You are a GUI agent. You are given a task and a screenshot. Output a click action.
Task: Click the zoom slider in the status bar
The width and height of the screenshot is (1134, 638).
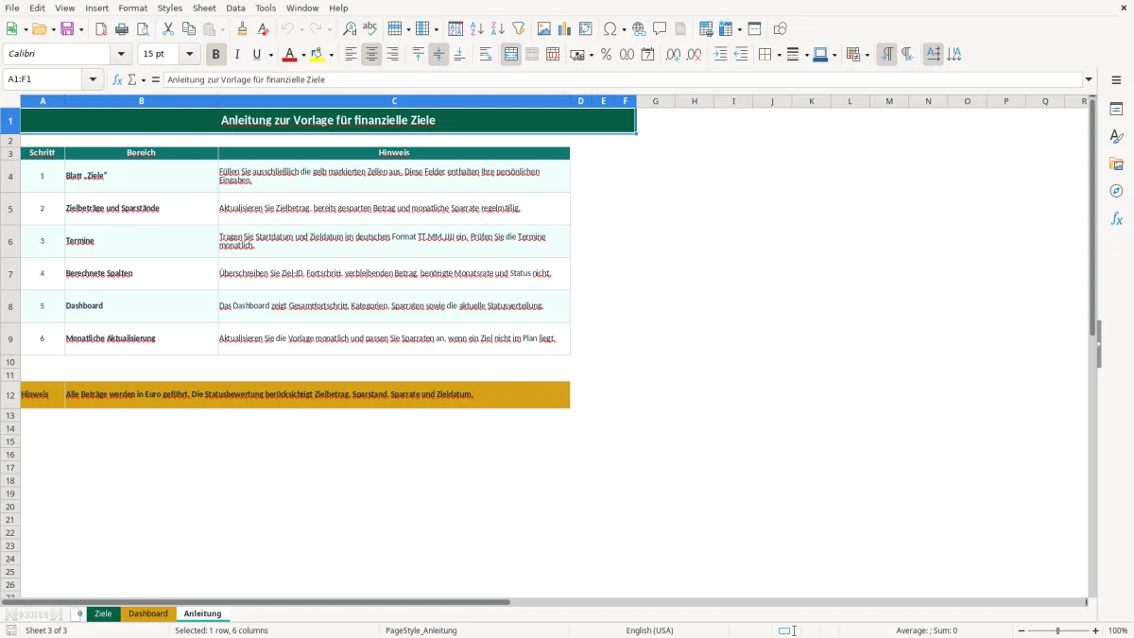point(1057,630)
